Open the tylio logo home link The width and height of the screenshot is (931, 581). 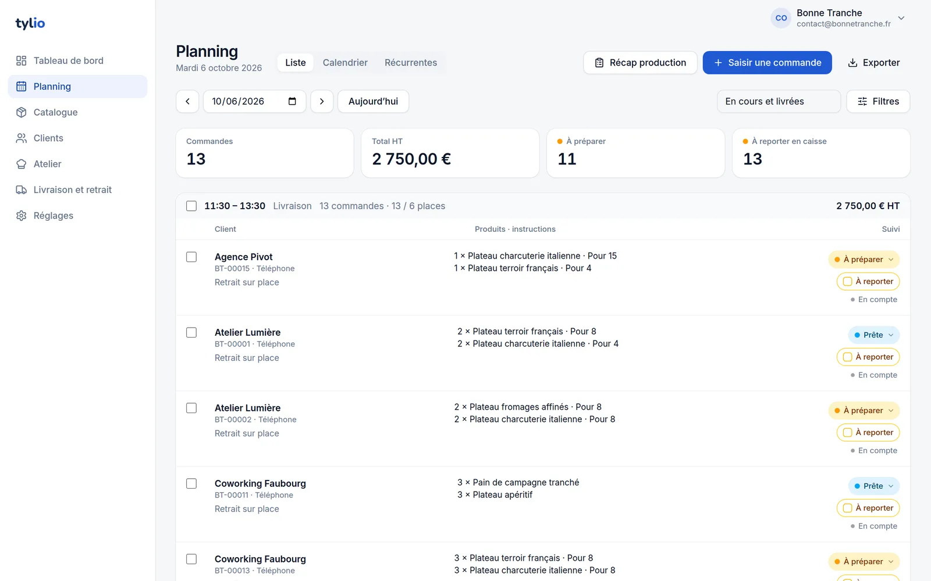pyautogui.click(x=30, y=23)
